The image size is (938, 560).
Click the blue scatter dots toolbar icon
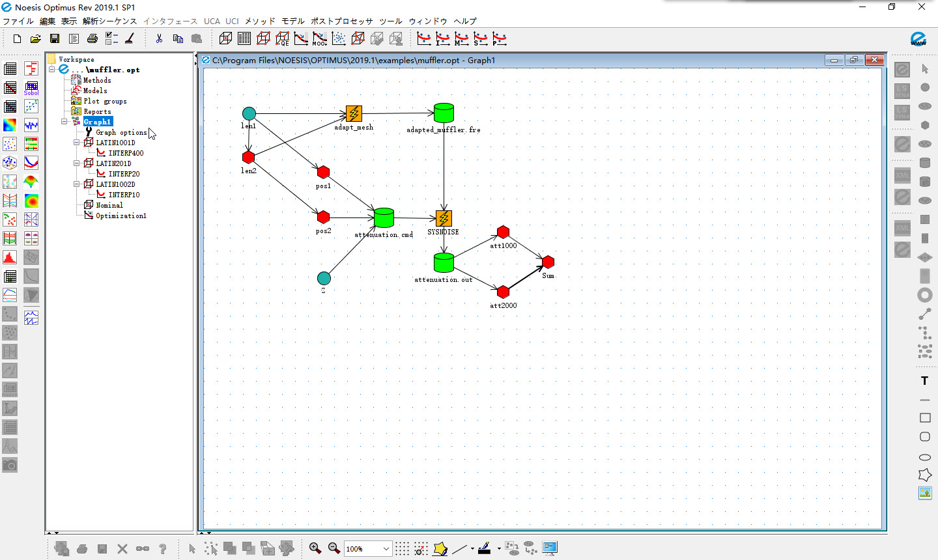click(x=339, y=39)
